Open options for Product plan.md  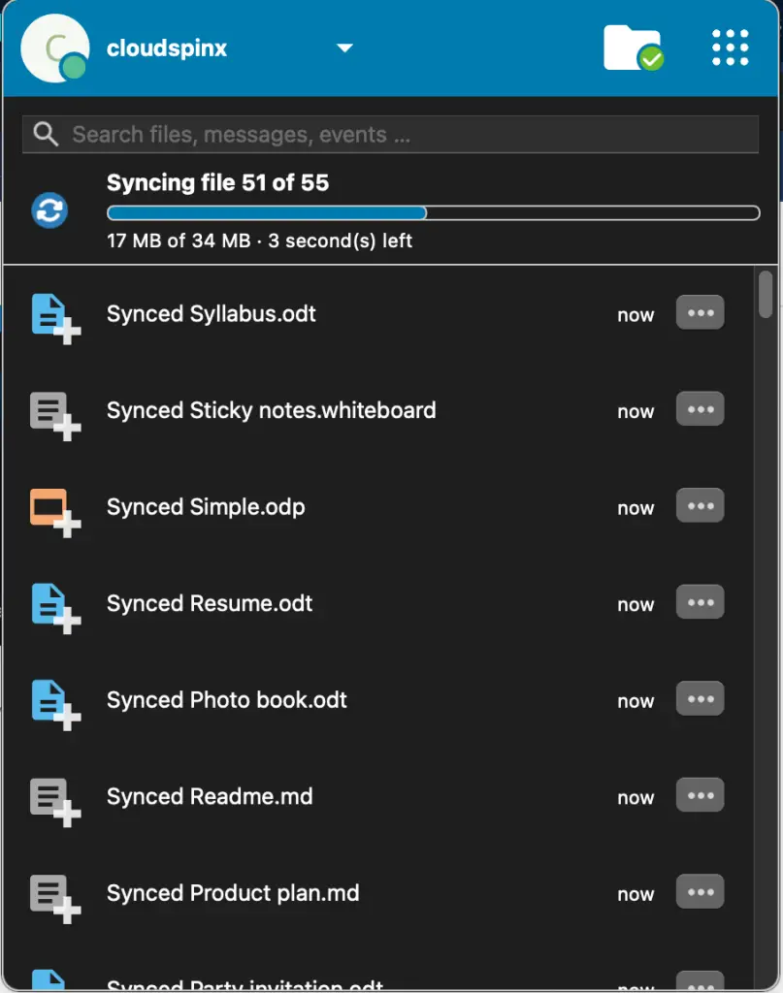700,891
